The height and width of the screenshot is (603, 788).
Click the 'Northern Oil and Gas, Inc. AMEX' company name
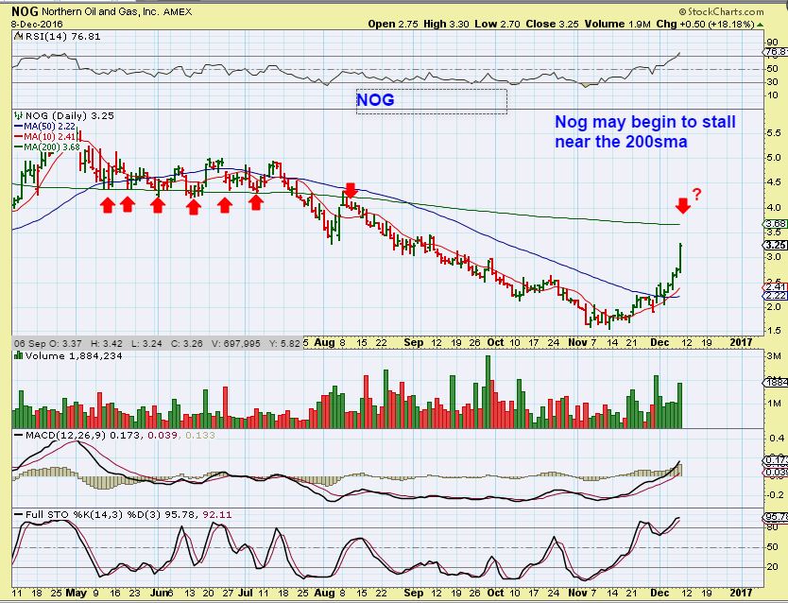pyautogui.click(x=116, y=11)
